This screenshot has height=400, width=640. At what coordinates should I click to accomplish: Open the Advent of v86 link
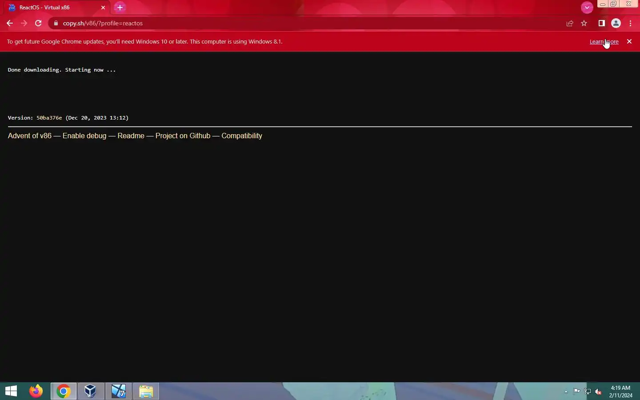(30, 136)
